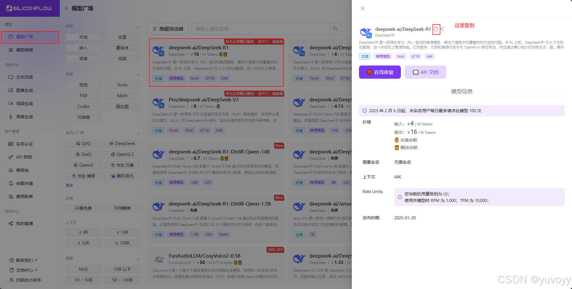The image size is (572, 289).
Task: Select the DeepSeek series filter
Action: click(122, 143)
